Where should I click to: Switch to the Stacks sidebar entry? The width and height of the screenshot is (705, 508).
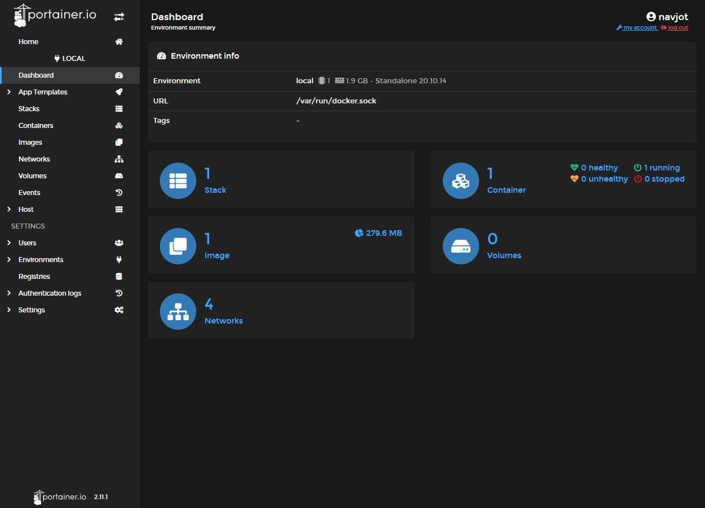coord(29,108)
